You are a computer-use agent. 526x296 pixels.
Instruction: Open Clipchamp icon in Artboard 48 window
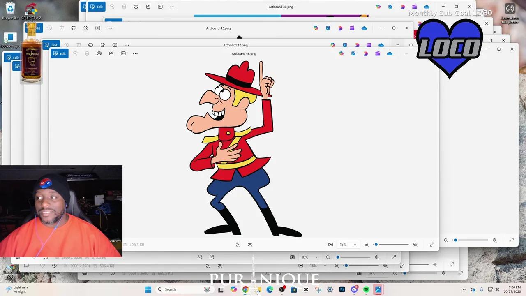click(x=378, y=53)
